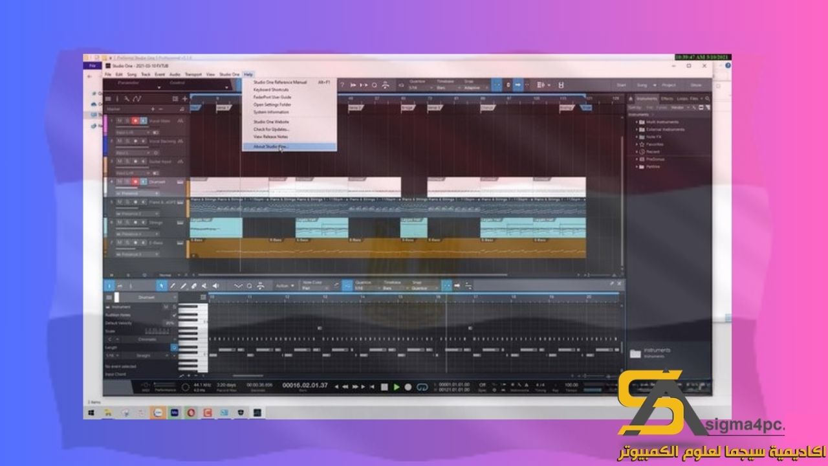Image resolution: width=828 pixels, height=466 pixels.
Task: Click the Record button in transport
Action: (x=408, y=386)
